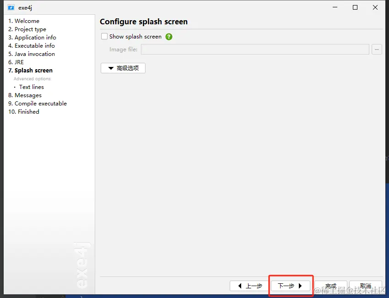Jump to step 10. Finished
This screenshot has height=298, width=389.
click(x=24, y=111)
